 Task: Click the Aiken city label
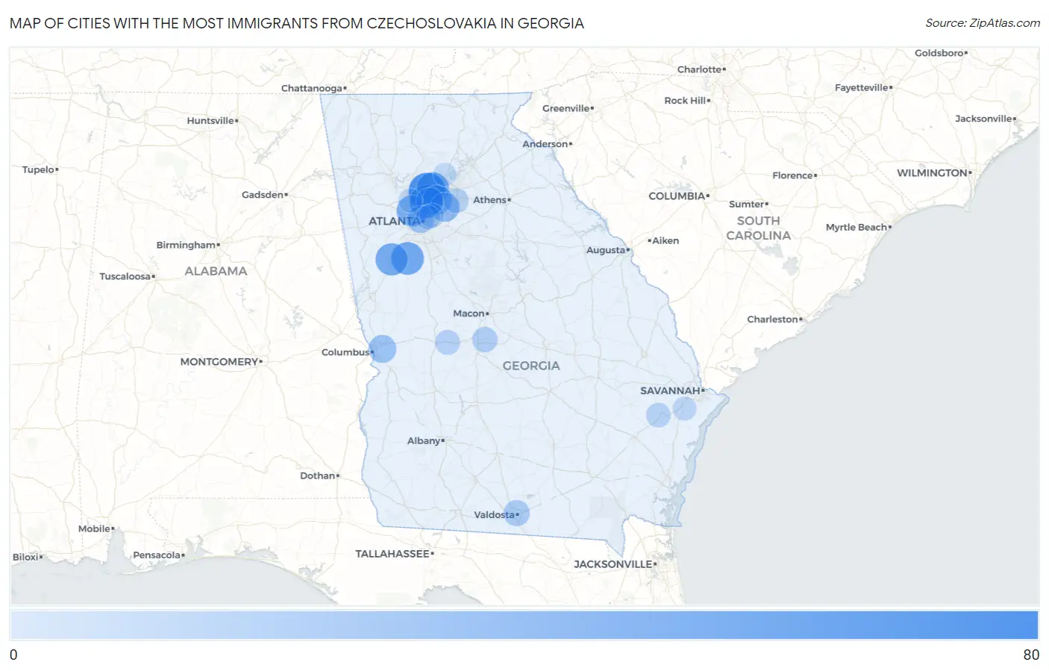666,241
